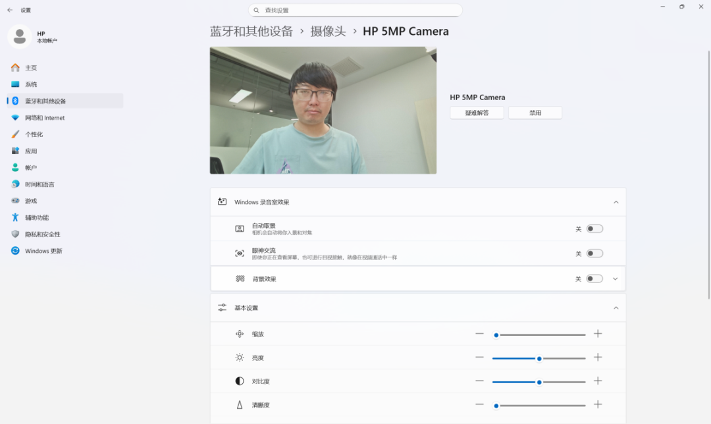Click the 亮度 sun icon
The height and width of the screenshot is (424, 711).
coord(240,358)
